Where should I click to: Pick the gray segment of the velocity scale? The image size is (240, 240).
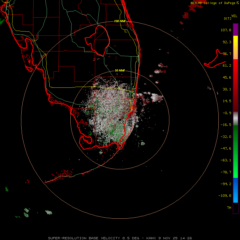[x=235, y=119]
